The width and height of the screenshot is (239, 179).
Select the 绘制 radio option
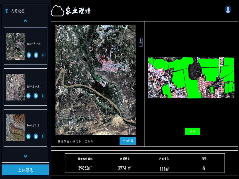click(x=73, y=141)
